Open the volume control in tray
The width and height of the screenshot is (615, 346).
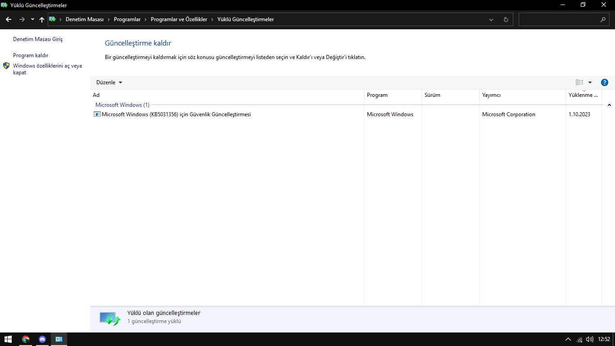(x=590, y=339)
